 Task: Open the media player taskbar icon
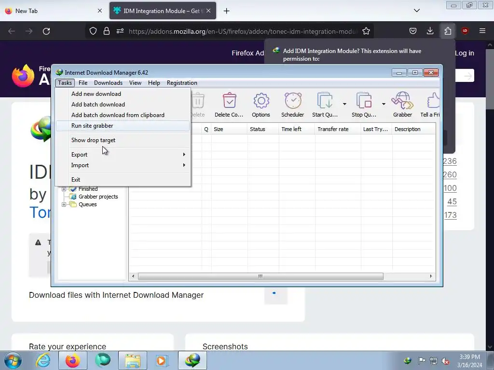pyautogui.click(x=162, y=360)
